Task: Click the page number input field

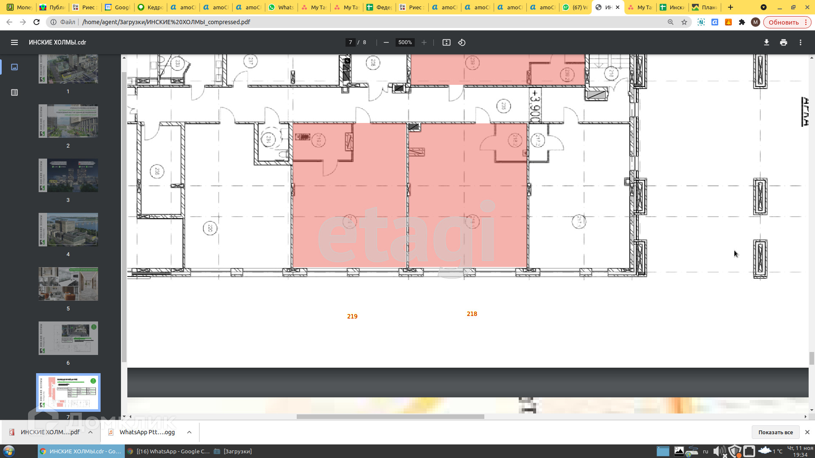Action: [350, 42]
